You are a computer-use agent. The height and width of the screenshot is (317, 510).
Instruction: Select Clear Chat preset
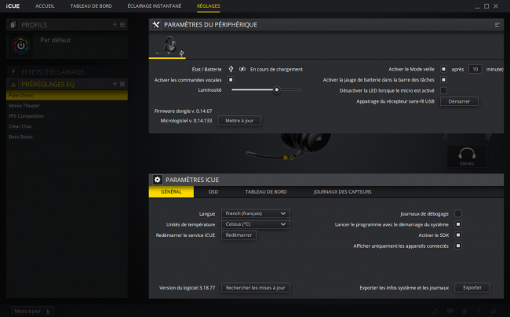tap(67, 126)
